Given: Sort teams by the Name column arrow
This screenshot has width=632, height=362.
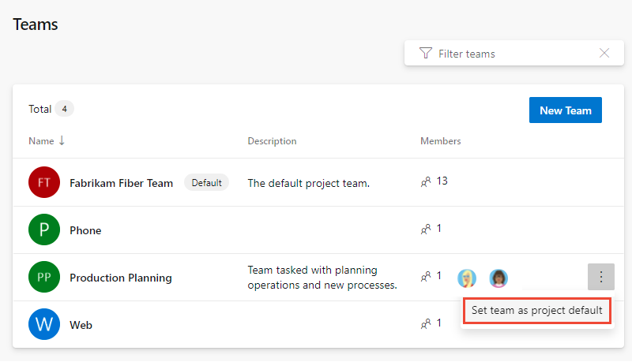Looking at the screenshot, I should (x=62, y=141).
